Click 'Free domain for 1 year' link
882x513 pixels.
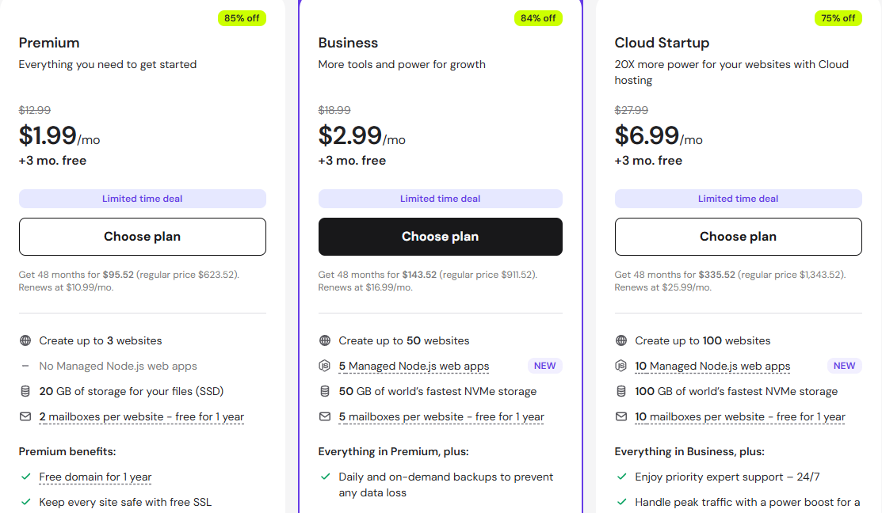click(95, 477)
